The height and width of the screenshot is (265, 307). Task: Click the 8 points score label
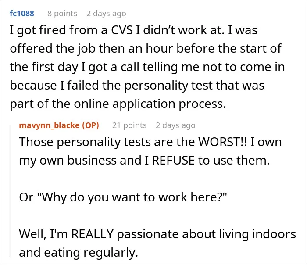coord(62,14)
